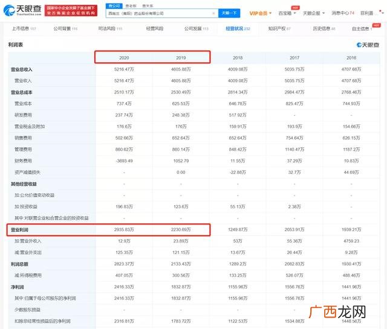Open the user account dropdown at top right
The image size is (387, 329).
click(x=371, y=13)
